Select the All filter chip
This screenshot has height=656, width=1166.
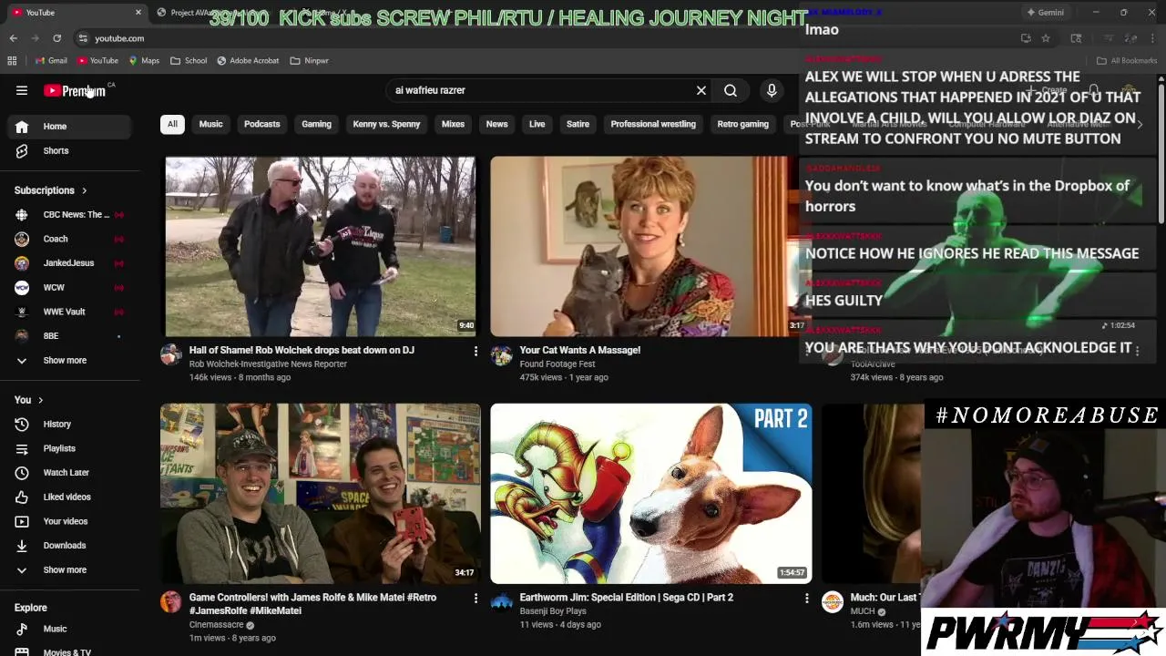[172, 124]
